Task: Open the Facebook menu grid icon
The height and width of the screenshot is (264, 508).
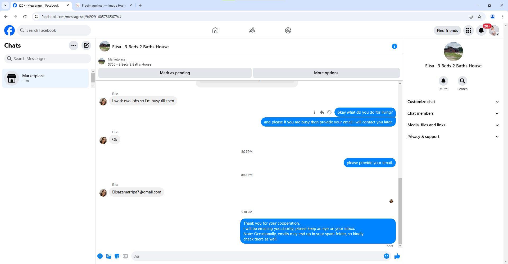Action: coord(469,30)
